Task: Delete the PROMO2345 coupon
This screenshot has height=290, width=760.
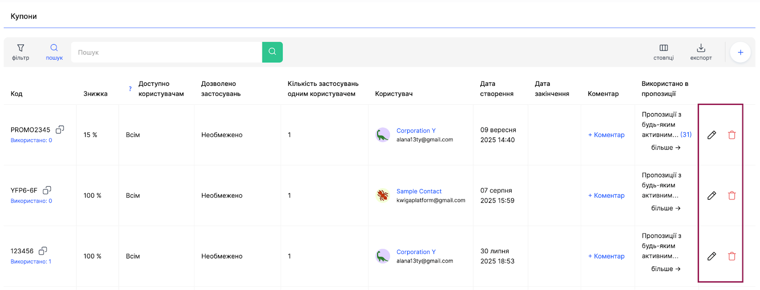Action: [731, 135]
